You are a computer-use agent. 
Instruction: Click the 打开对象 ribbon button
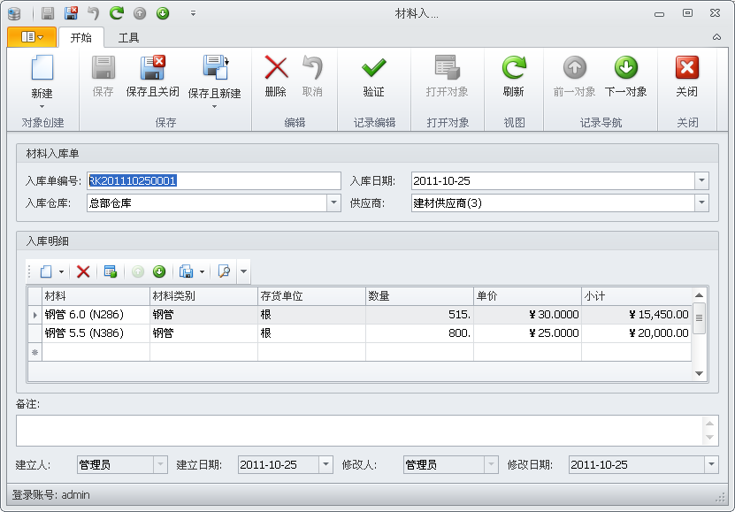point(448,76)
